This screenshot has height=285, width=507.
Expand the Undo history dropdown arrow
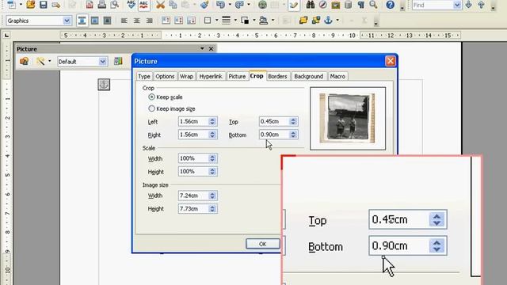coord(230,5)
